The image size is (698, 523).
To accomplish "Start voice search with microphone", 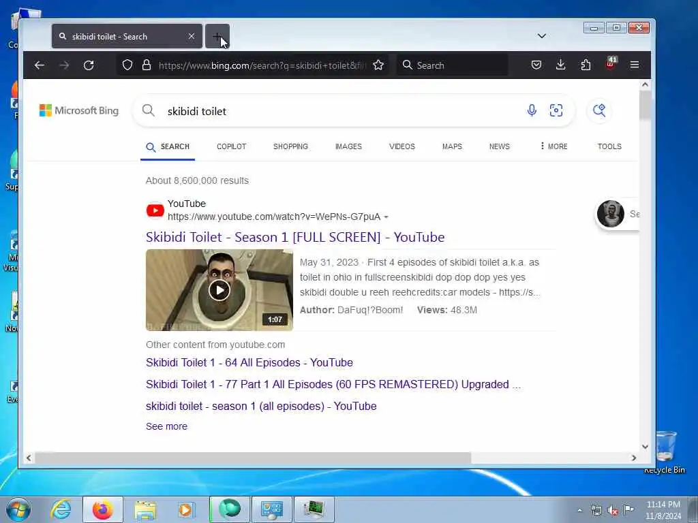I will coord(532,110).
